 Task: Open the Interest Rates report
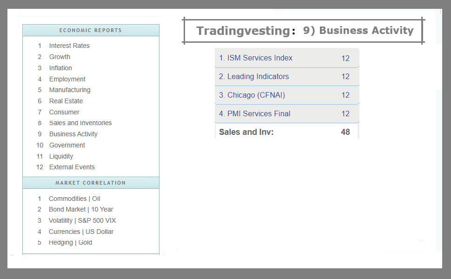pos(69,46)
